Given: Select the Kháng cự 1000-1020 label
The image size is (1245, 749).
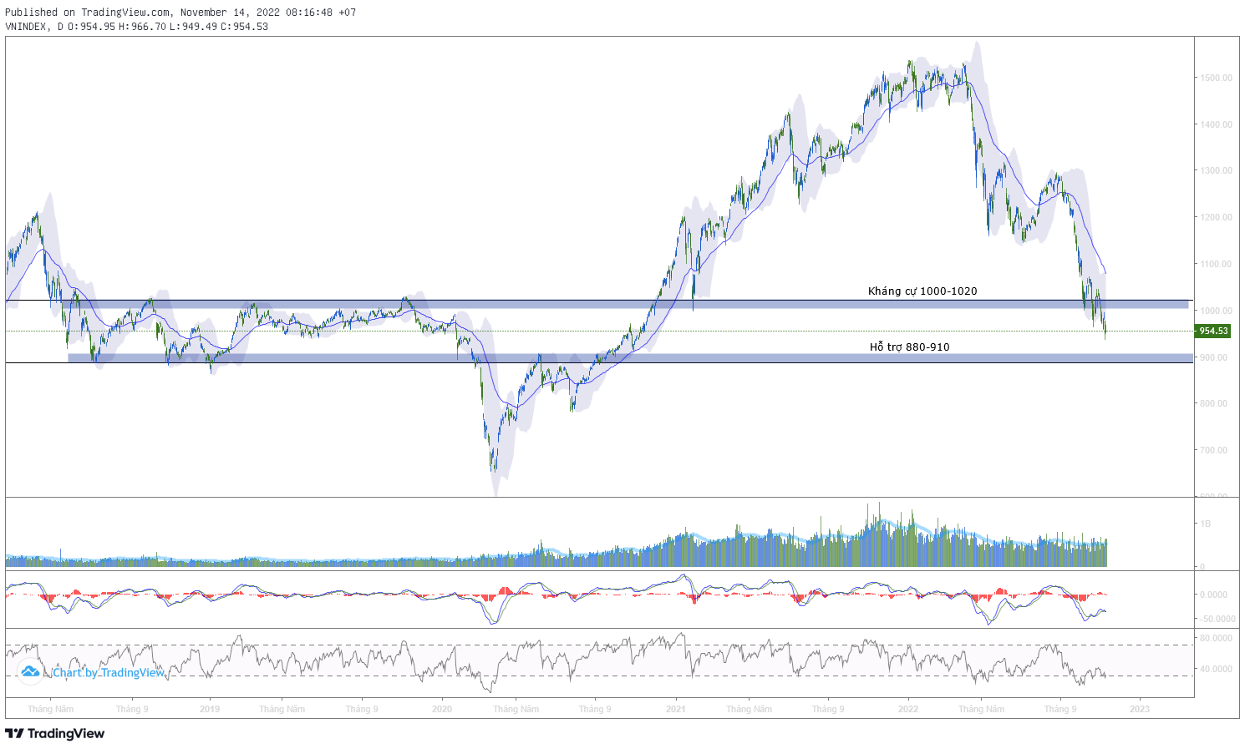Looking at the screenshot, I should tap(922, 291).
